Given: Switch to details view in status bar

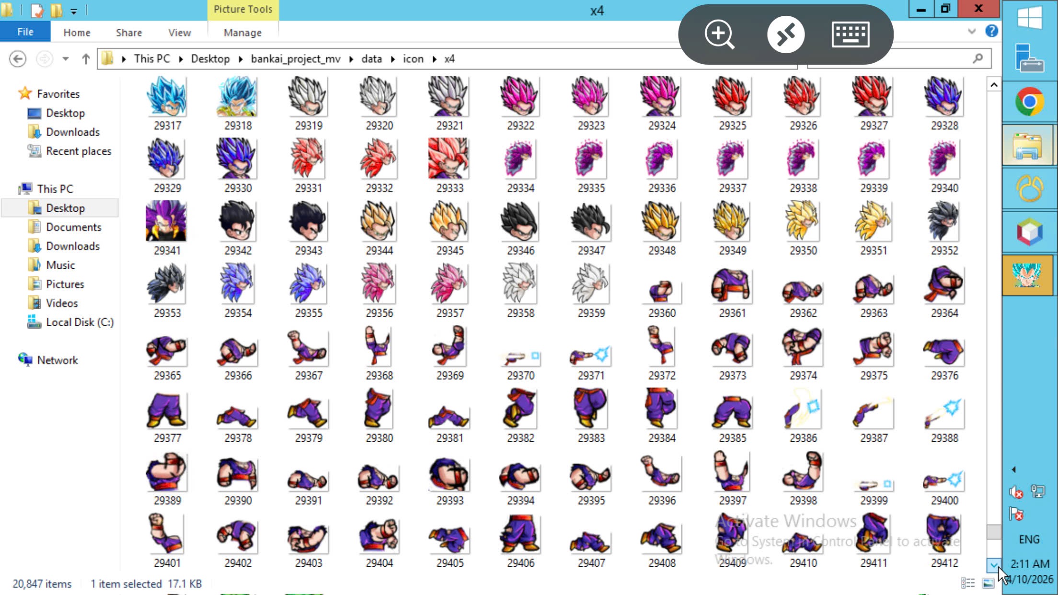Looking at the screenshot, I should [967, 583].
